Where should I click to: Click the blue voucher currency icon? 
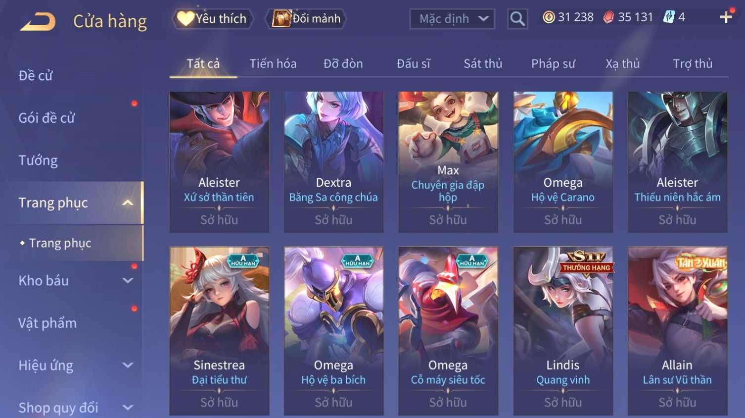coord(669,17)
